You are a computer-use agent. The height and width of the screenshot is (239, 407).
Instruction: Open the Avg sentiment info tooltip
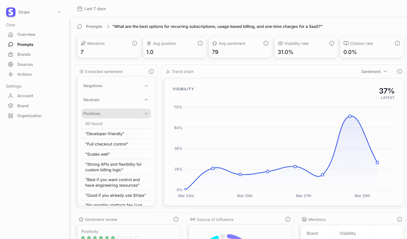[266, 43]
